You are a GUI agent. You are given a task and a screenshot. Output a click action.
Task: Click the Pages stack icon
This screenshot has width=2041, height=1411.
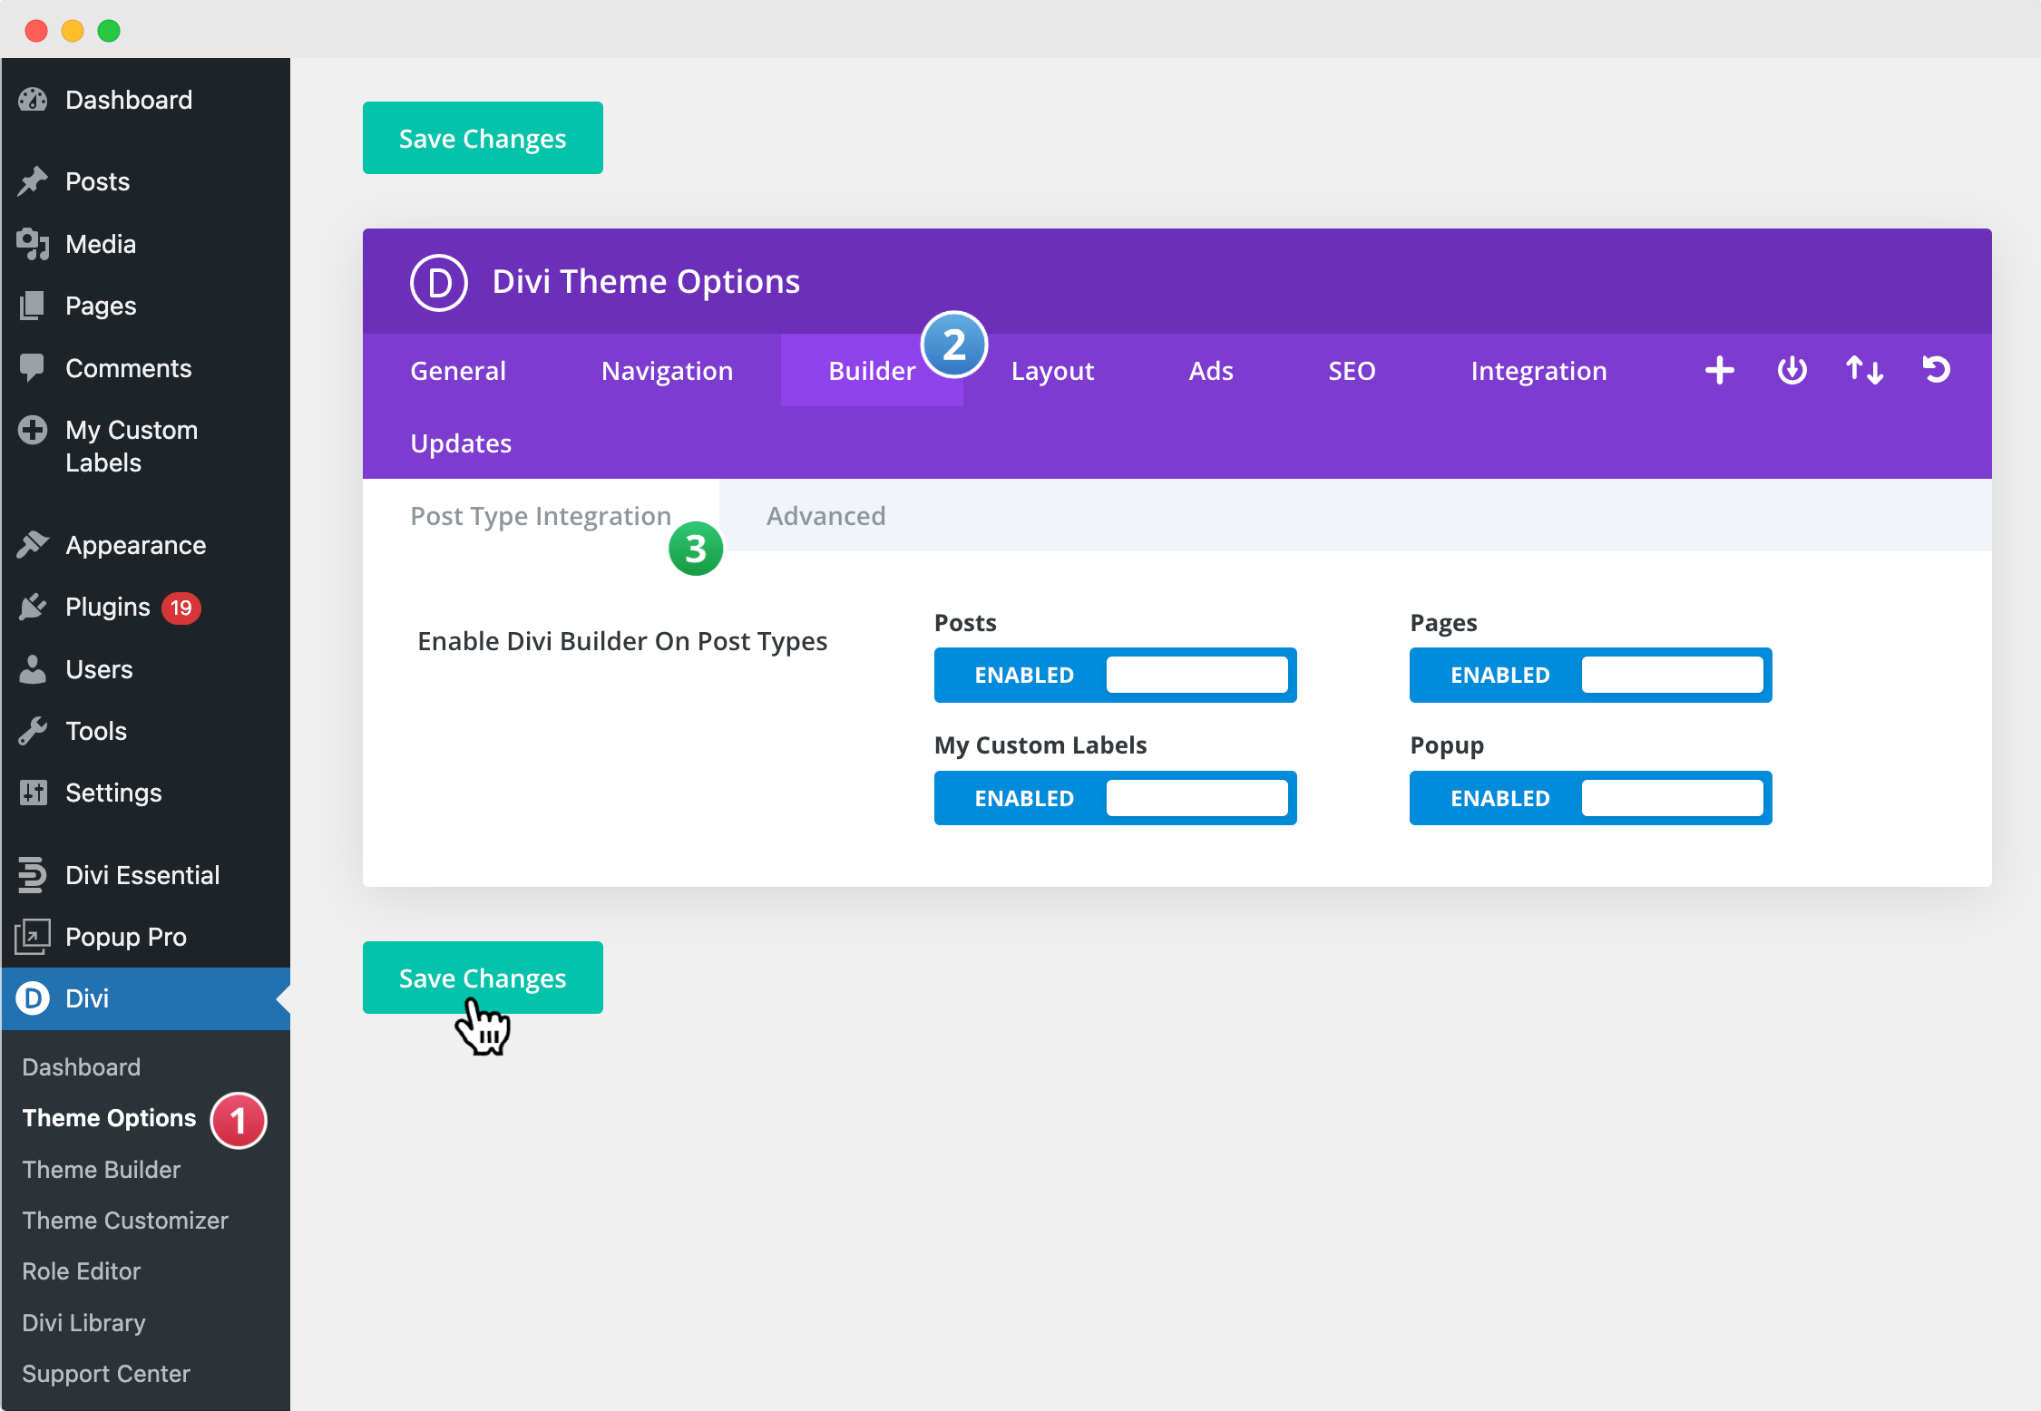pos(33,306)
